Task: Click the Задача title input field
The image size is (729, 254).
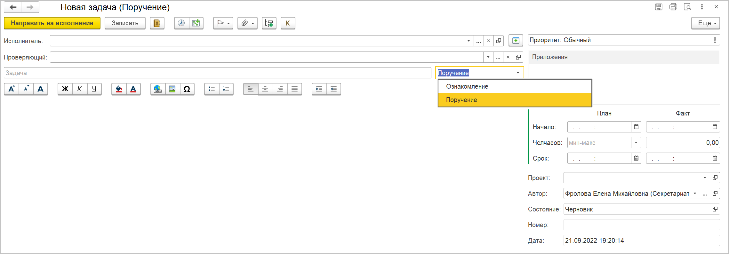Action: [x=218, y=73]
